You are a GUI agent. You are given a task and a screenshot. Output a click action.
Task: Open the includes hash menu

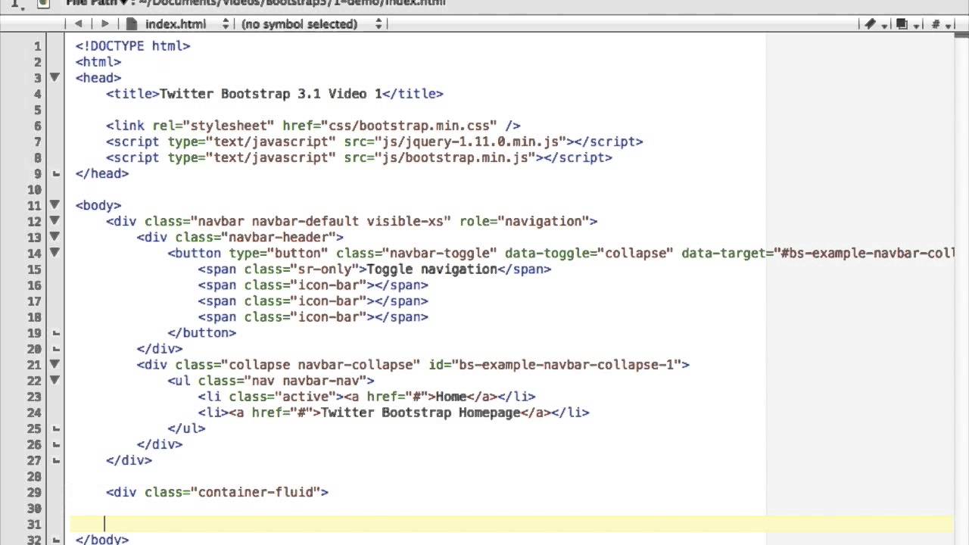[x=939, y=24]
